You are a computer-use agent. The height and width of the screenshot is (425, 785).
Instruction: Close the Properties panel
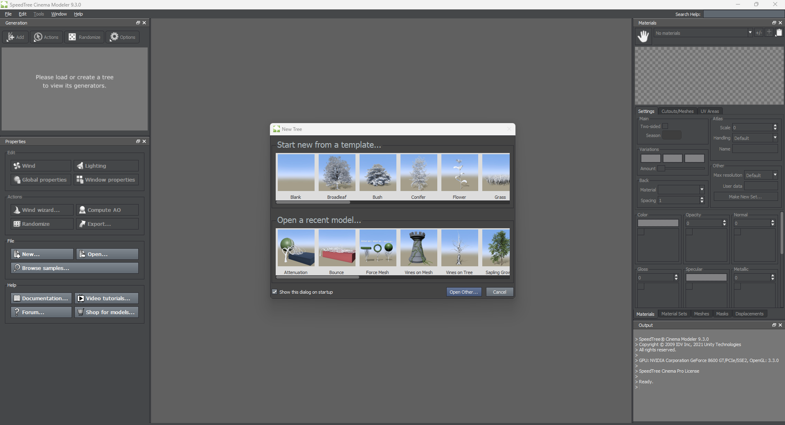point(144,142)
